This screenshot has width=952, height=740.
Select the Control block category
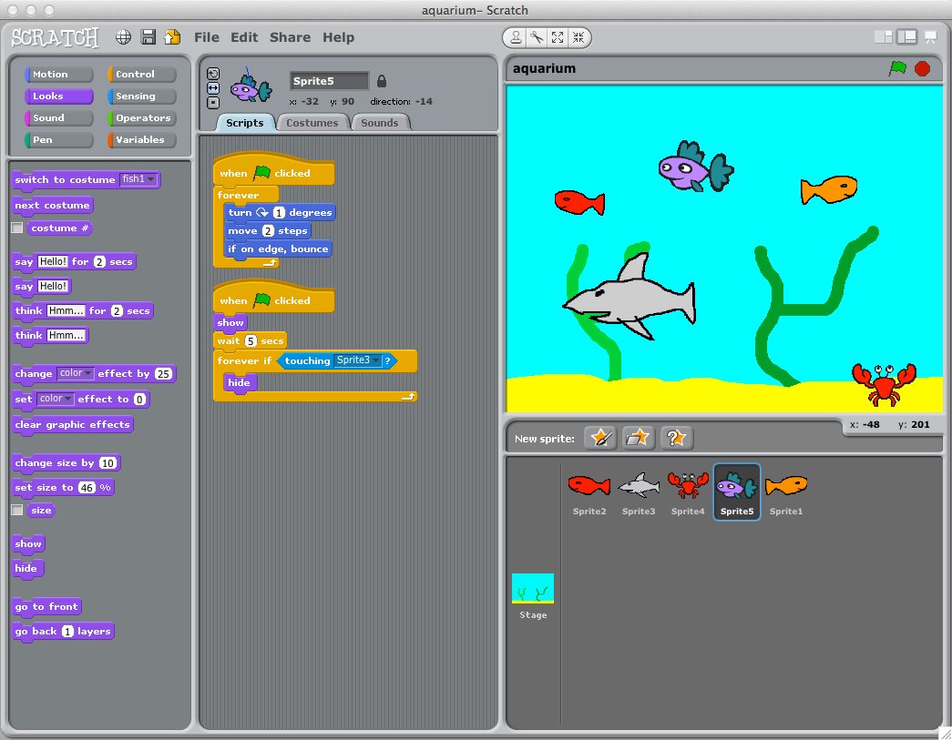pos(141,74)
